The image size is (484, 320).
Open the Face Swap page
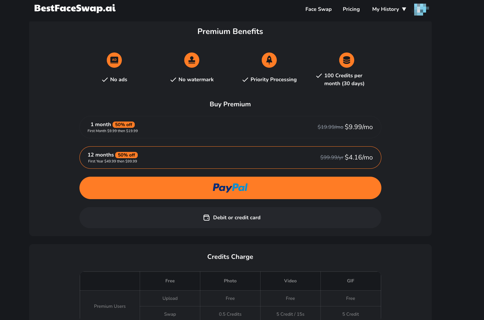point(318,9)
